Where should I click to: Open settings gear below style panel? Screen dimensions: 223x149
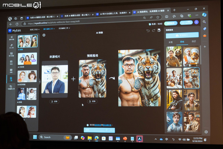pos(206,132)
